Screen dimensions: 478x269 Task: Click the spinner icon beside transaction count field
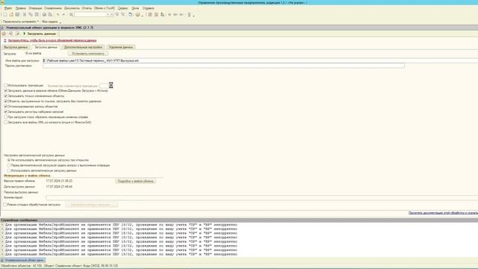[111, 85]
